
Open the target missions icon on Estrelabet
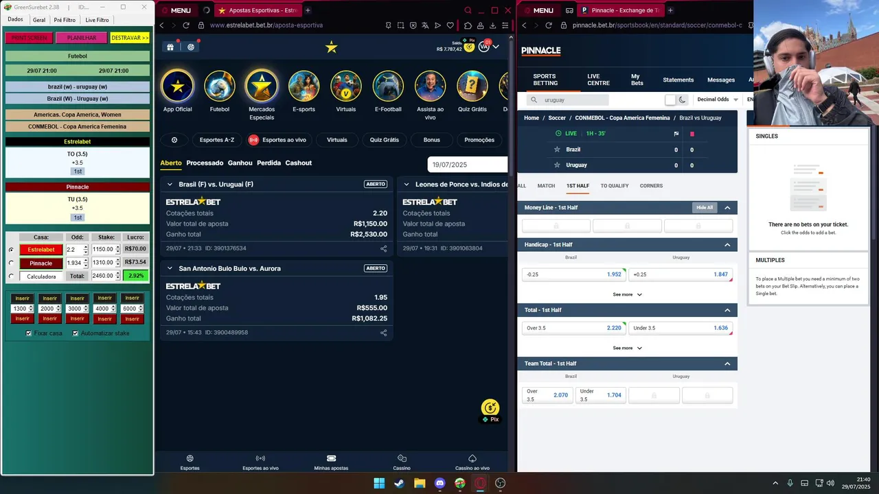tap(191, 47)
